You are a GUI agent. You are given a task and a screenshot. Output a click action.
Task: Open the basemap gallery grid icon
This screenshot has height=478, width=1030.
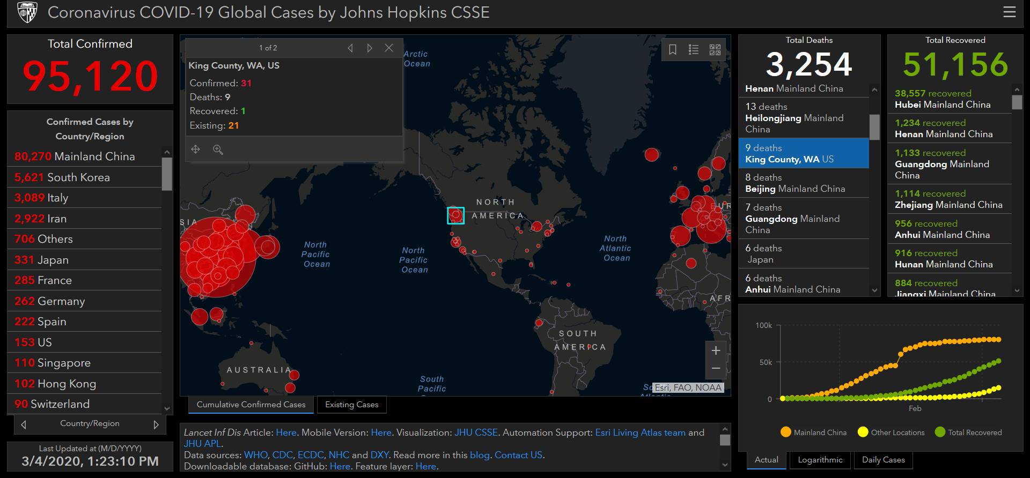coord(715,49)
